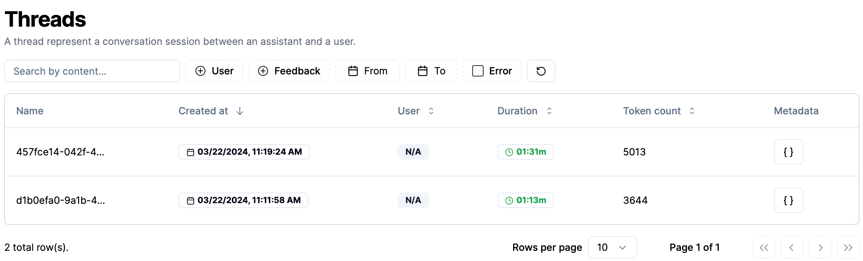The image size is (863, 261).
Task: Click the Created at sort arrow
Action: point(240,111)
